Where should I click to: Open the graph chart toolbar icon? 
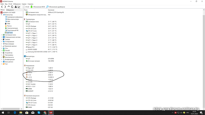click(x=19, y=7)
